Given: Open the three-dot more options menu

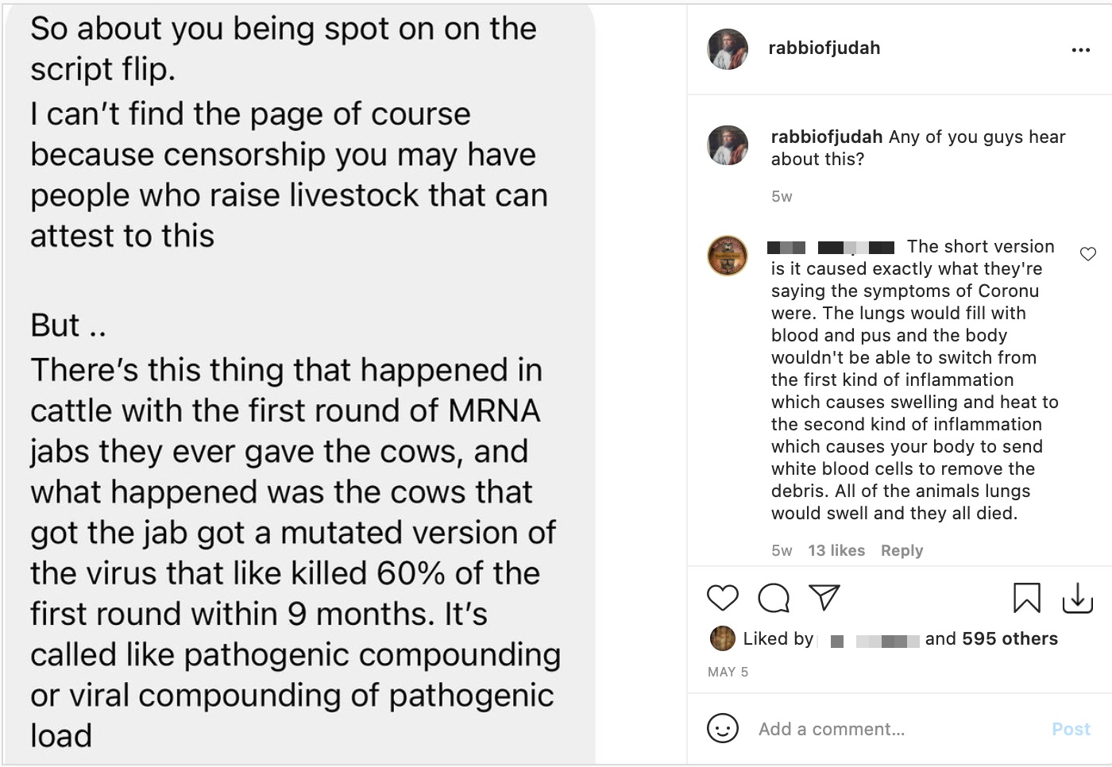Looking at the screenshot, I should (x=1080, y=50).
